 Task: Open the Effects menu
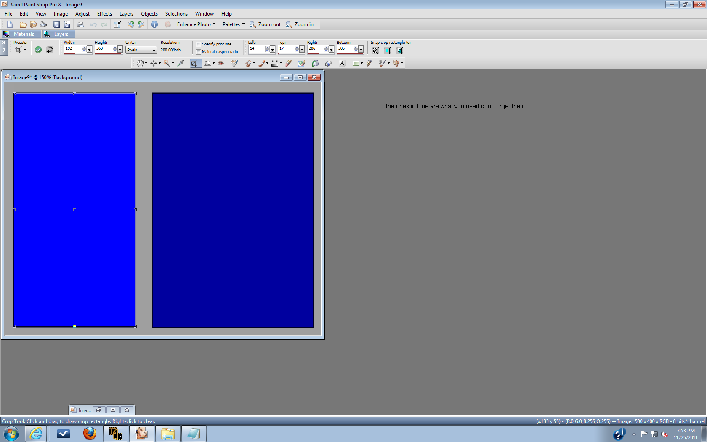pos(104,14)
